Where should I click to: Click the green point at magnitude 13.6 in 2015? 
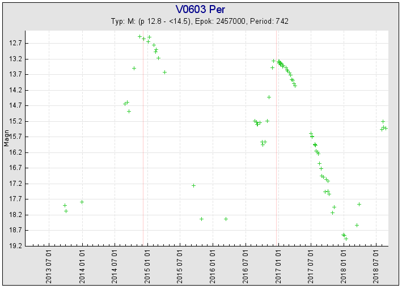click(x=164, y=72)
